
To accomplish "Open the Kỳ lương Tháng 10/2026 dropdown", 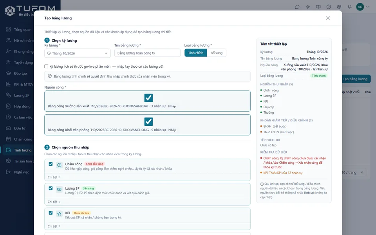I will click(78, 53).
